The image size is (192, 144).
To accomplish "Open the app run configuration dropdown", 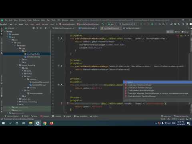I will click(112, 24).
